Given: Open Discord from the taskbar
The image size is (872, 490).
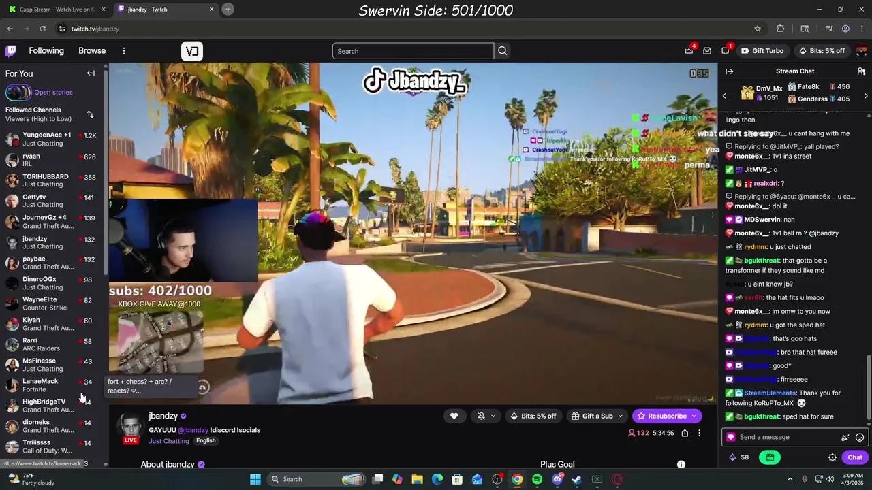Looking at the screenshot, I should (x=557, y=479).
